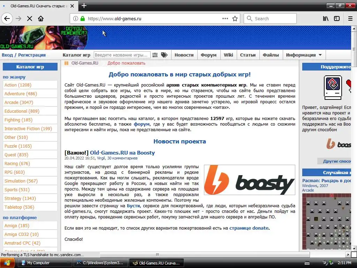Image resolution: width=357 pixels, height=268 pixels.
Task: Select the Amstrad CPC (42) platform
Action: click(x=30, y=243)
